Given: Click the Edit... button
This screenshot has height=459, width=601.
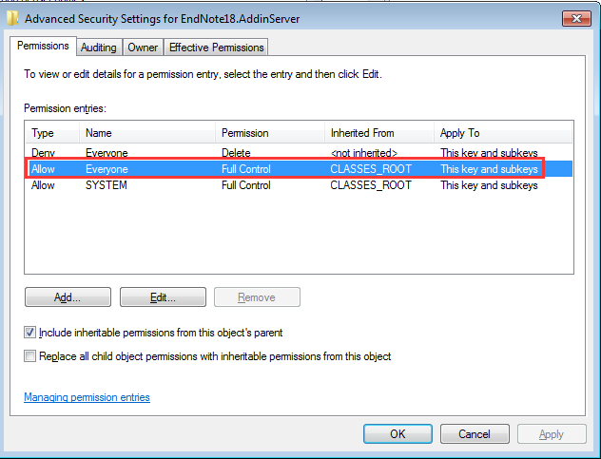Looking at the screenshot, I should (x=163, y=297).
